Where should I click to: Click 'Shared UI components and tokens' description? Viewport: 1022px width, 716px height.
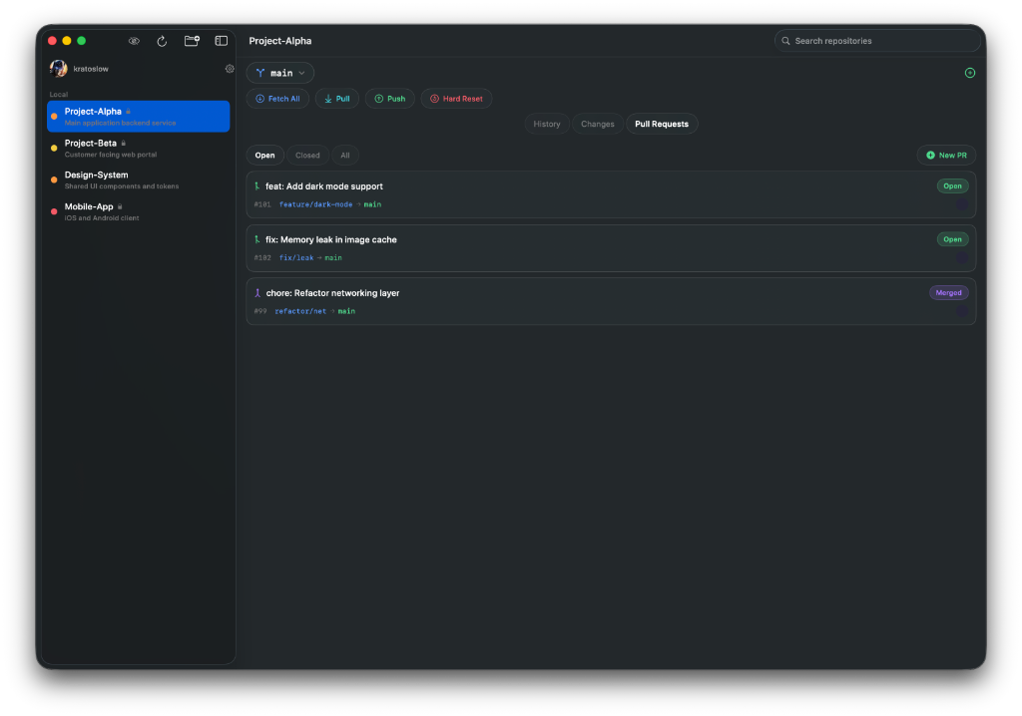coord(121,186)
